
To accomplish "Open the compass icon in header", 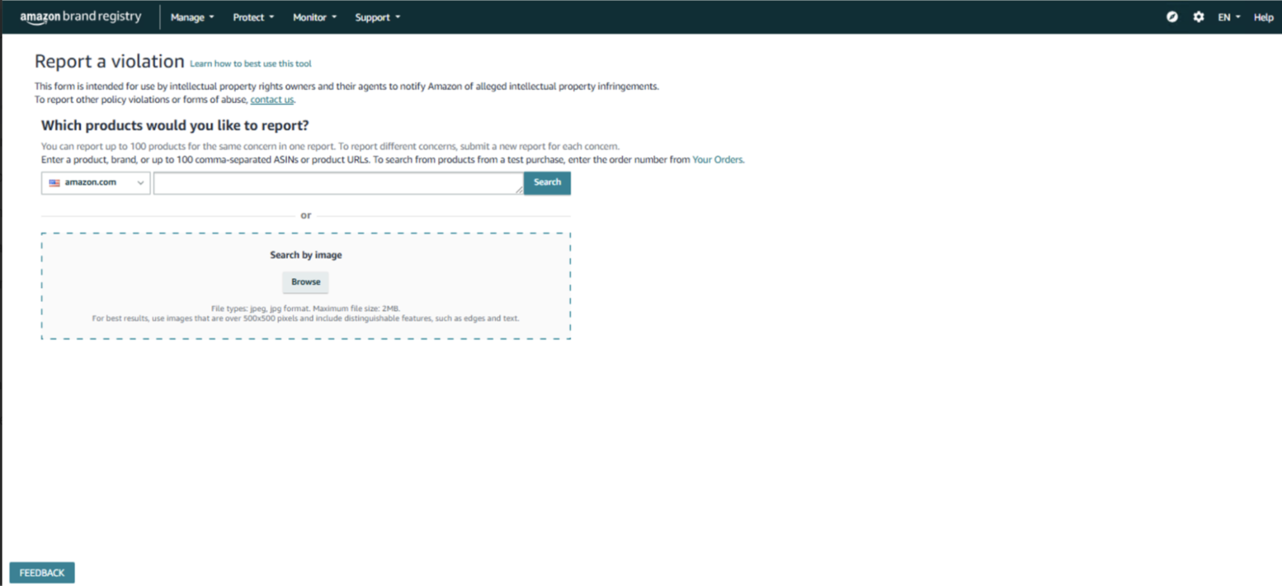I will tap(1172, 17).
